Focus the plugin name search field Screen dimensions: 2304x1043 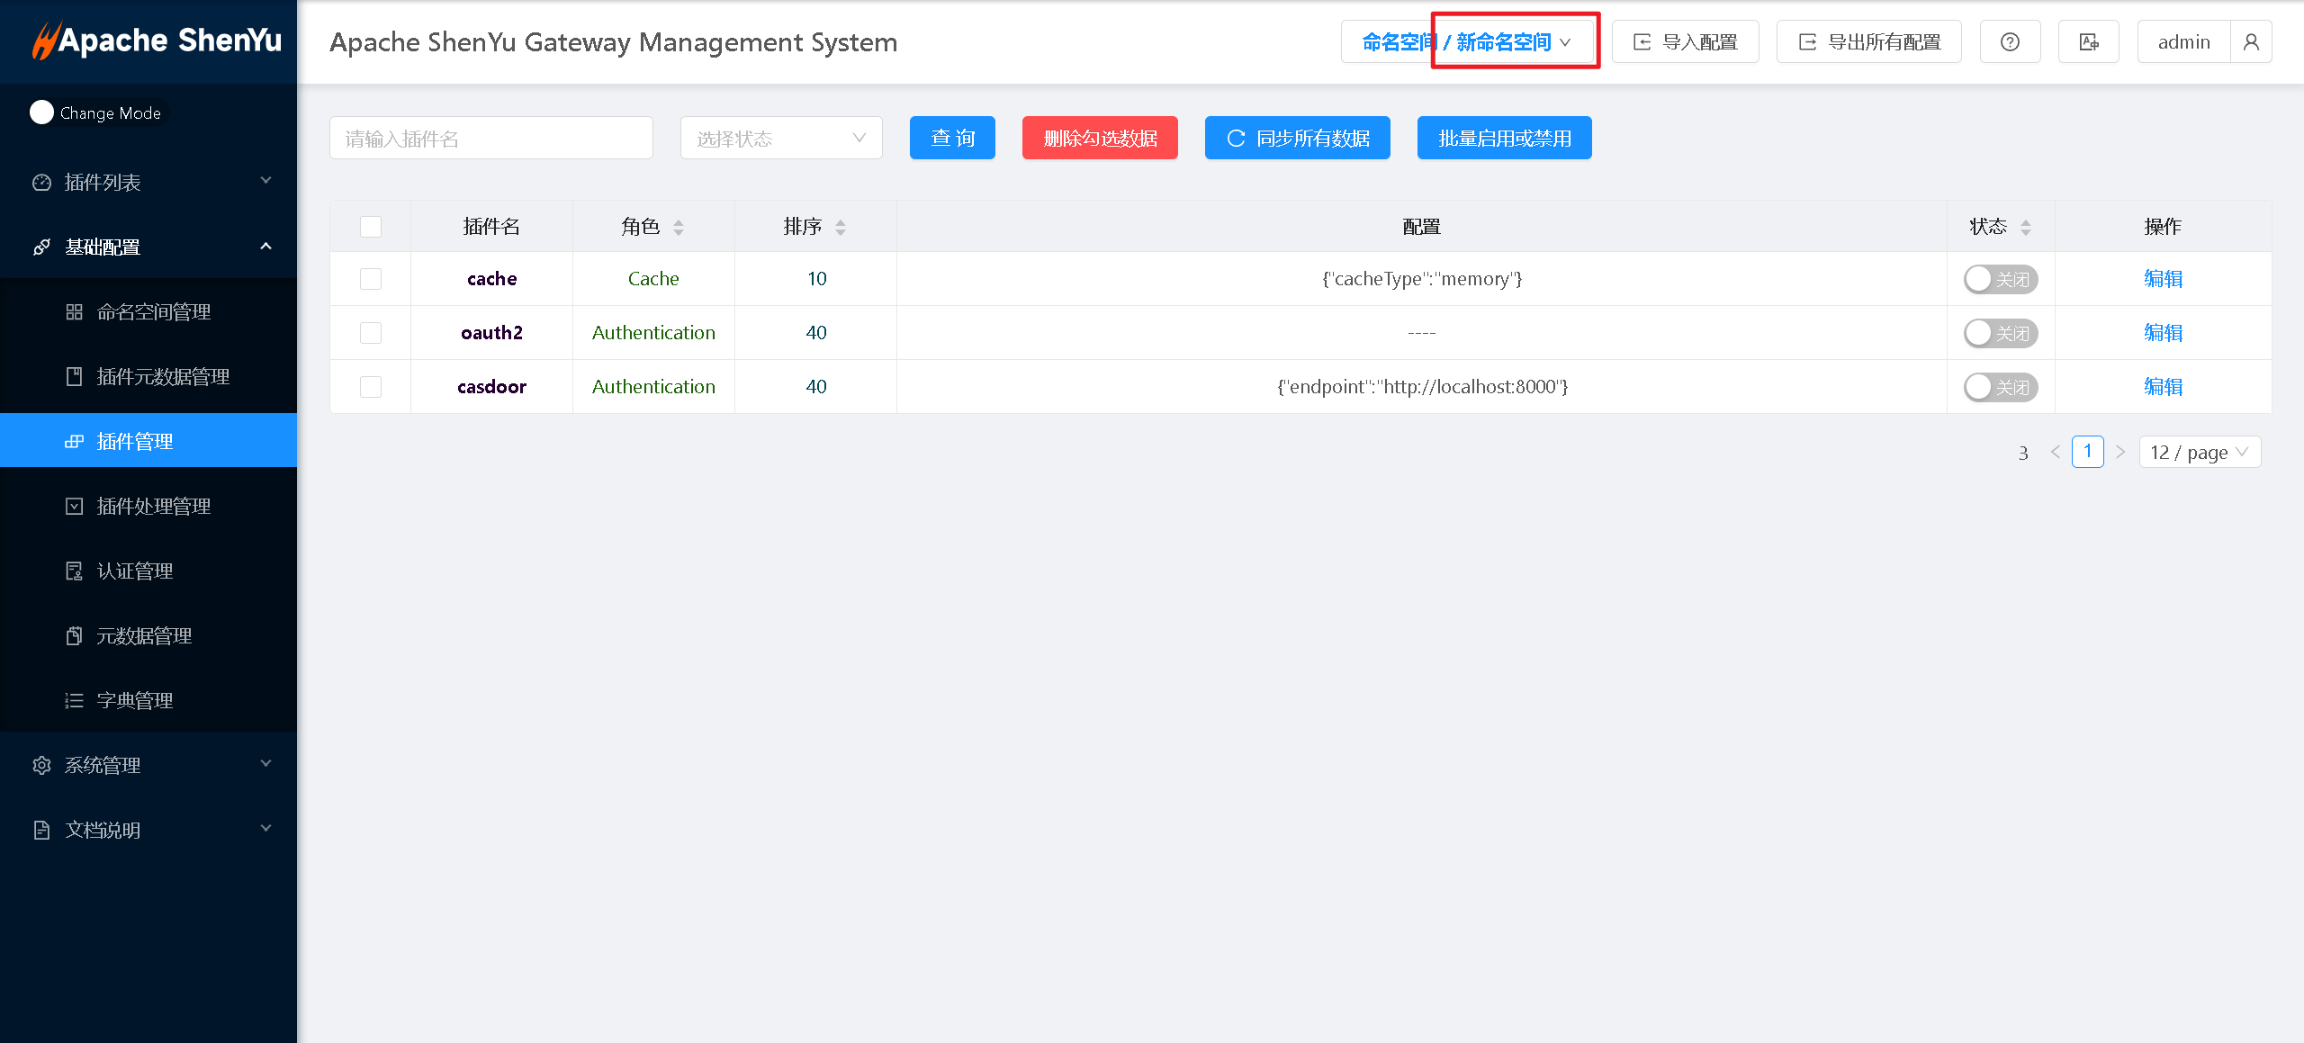point(490,139)
